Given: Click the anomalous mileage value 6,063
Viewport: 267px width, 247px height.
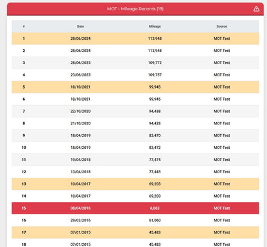Looking at the screenshot, I should point(155,208).
